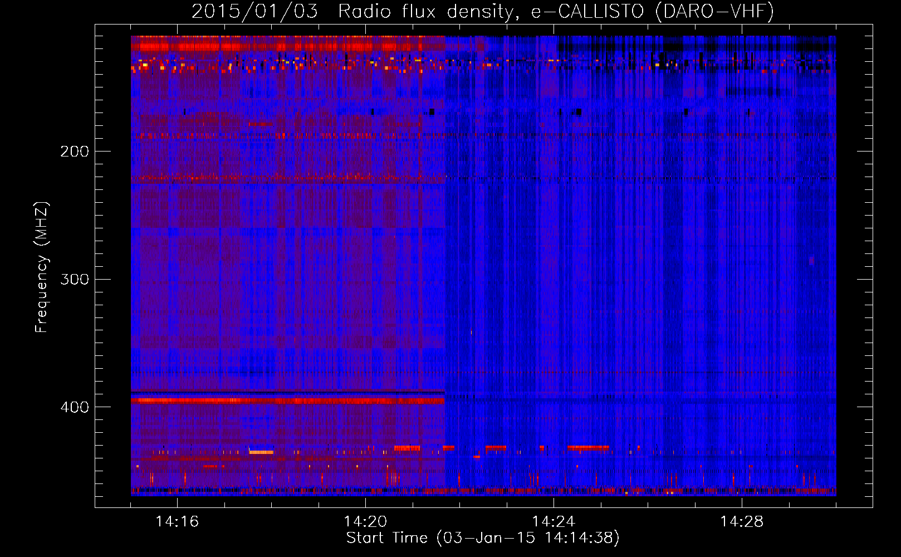Screen dimensions: 901x557
Task: Click the 'Start Time (03-Jan-15 14:14:38)' axis label
Action: [483, 538]
